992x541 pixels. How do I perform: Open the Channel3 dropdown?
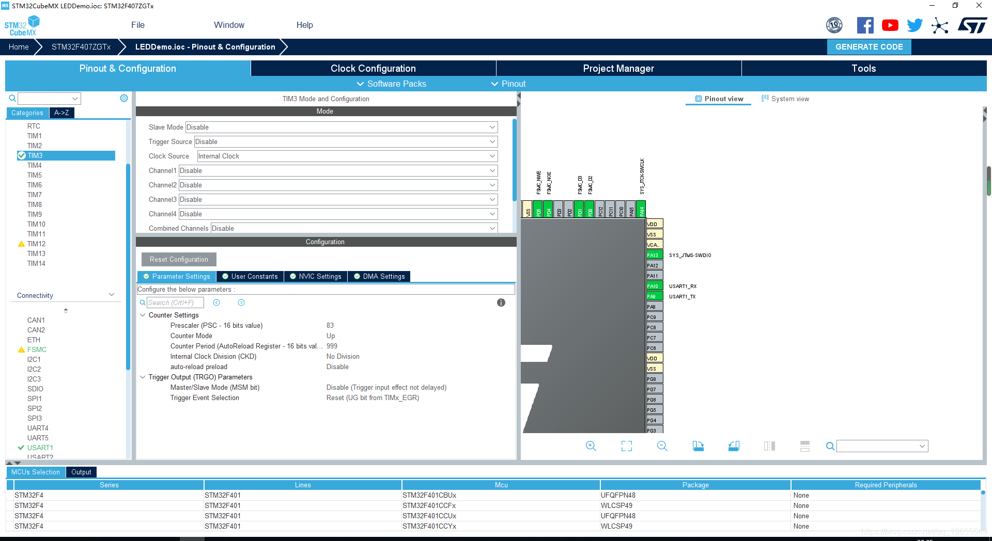coord(338,199)
